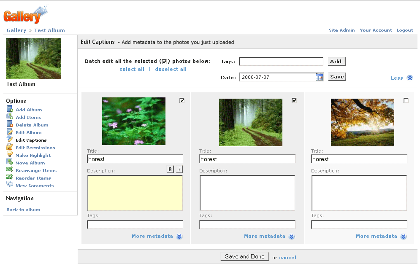Open the calendar date picker icon

click(x=320, y=77)
